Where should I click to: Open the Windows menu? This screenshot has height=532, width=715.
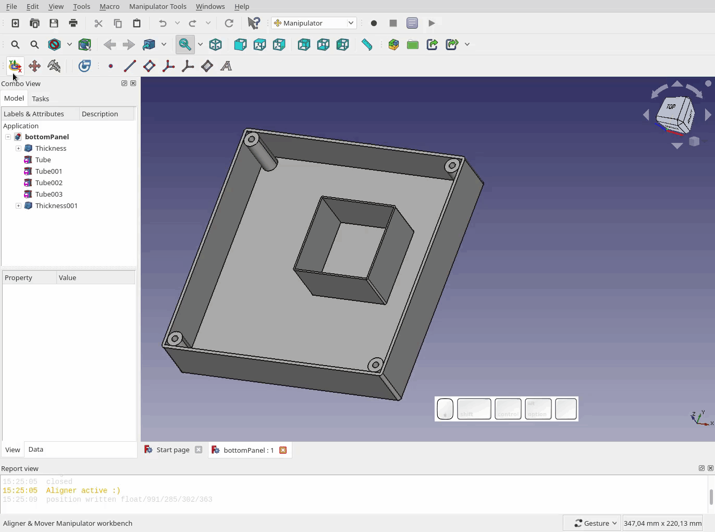(210, 6)
